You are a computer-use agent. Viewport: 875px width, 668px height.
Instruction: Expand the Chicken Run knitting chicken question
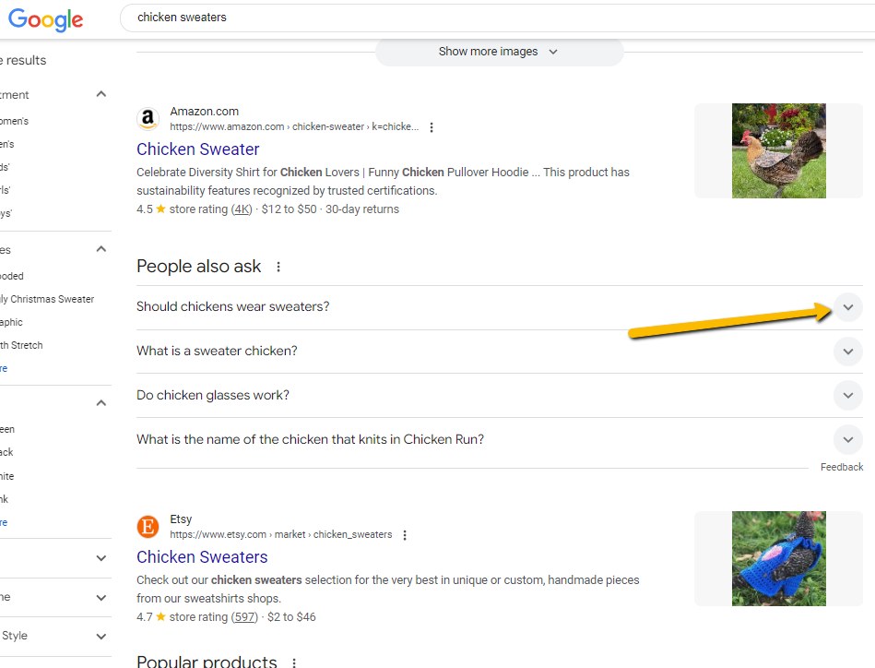tap(847, 439)
